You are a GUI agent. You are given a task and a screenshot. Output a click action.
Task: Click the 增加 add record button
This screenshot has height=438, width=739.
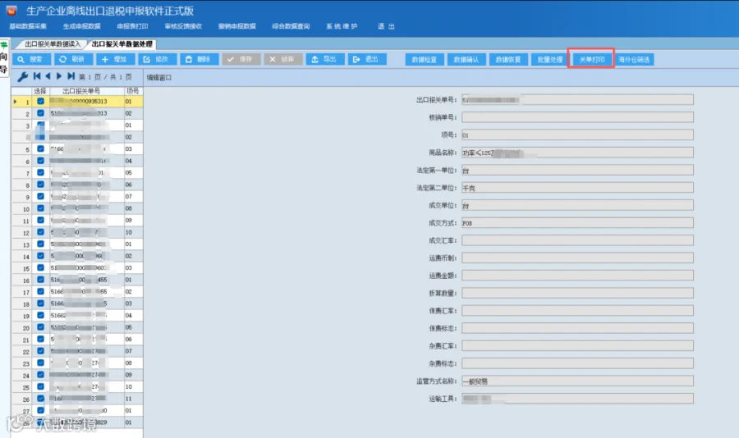coord(116,59)
